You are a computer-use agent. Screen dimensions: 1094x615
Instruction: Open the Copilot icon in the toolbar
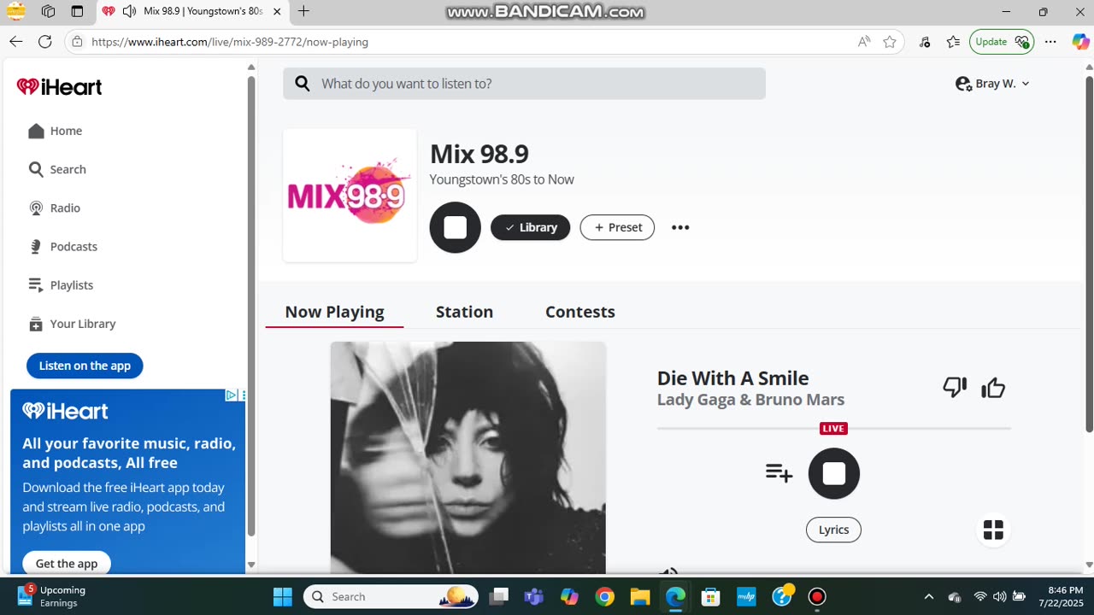coord(1080,42)
